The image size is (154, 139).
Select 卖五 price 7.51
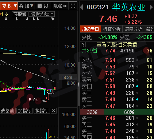point(110,80)
